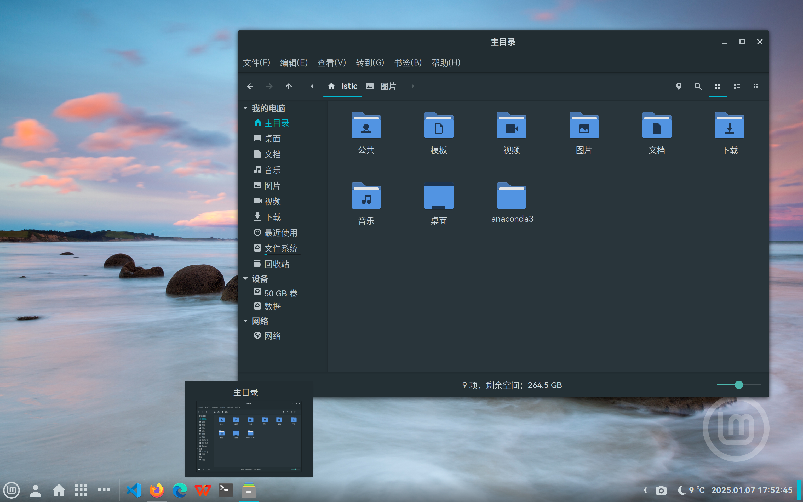Launch Visual Studio Code from taskbar
803x502 pixels.
coord(134,490)
